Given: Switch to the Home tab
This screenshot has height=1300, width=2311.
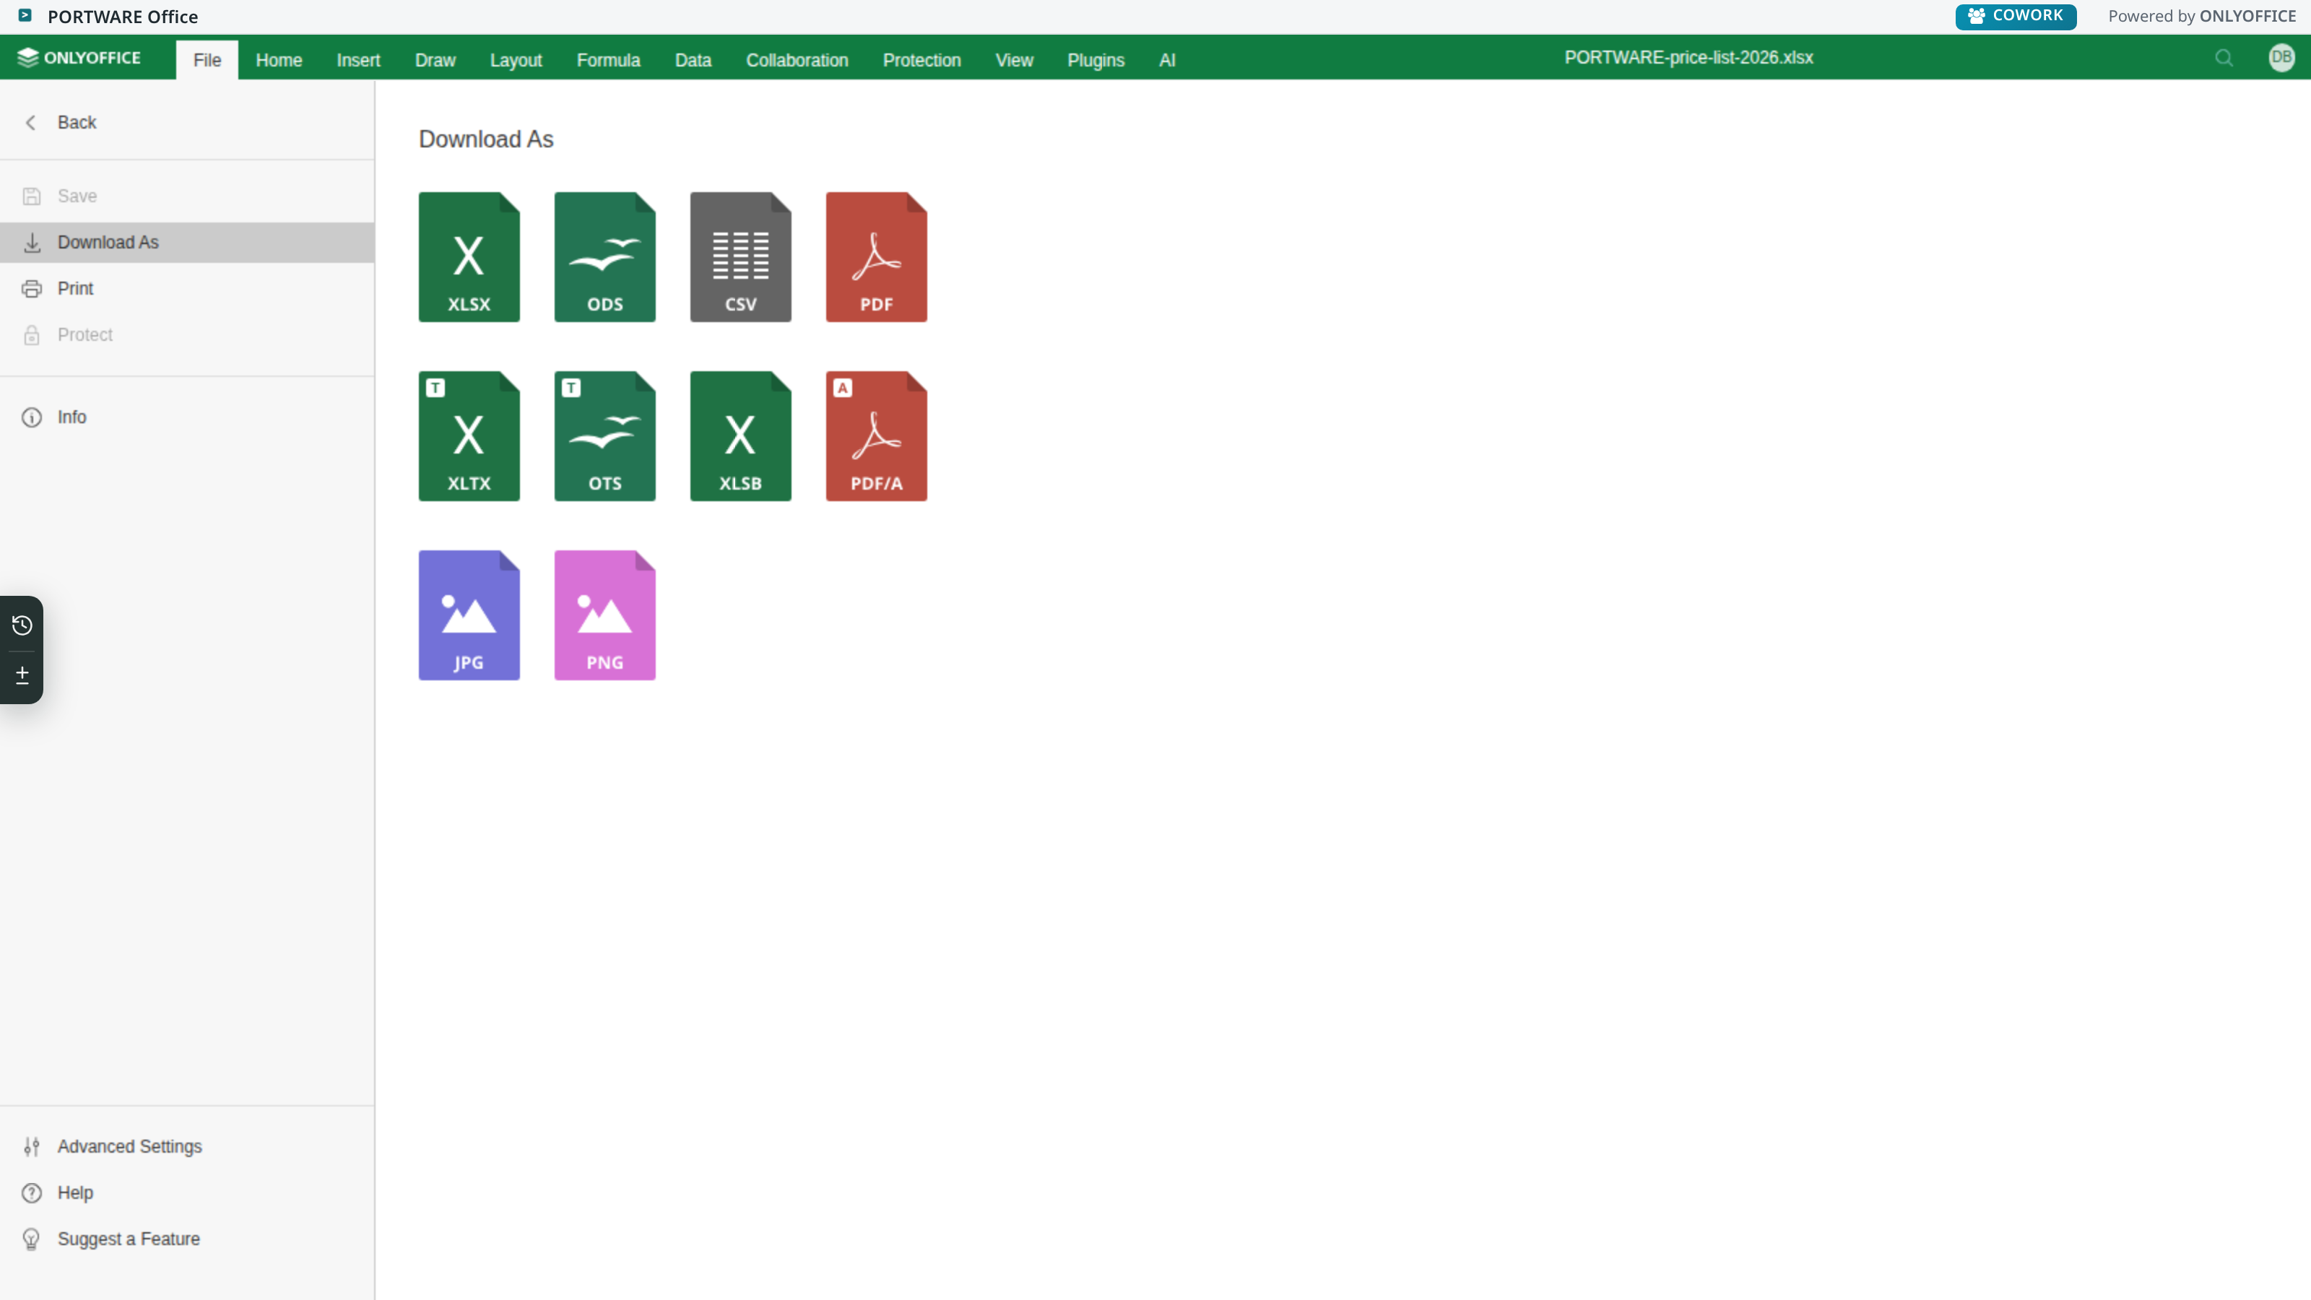Looking at the screenshot, I should (279, 60).
